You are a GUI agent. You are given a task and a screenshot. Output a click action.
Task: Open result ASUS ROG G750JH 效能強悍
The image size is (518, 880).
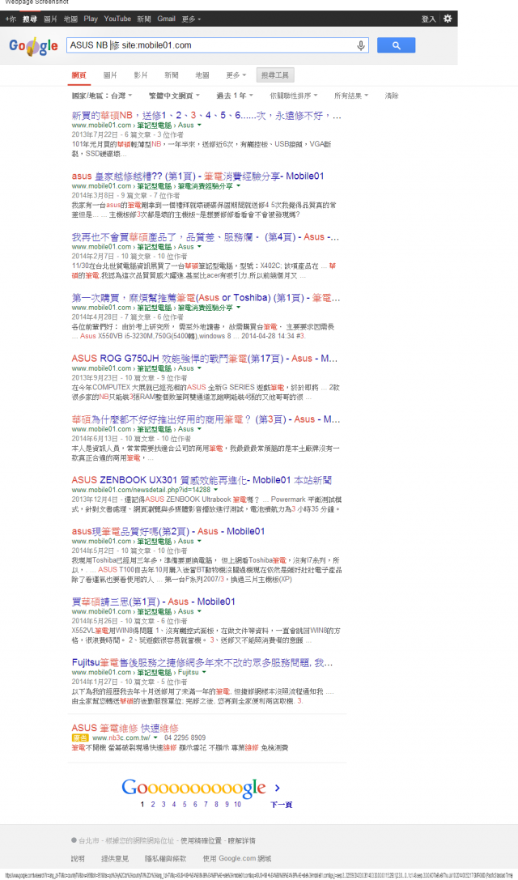tap(206, 358)
